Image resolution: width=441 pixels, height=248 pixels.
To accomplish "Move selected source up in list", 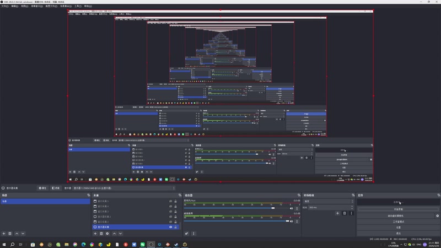I will click(114, 233).
